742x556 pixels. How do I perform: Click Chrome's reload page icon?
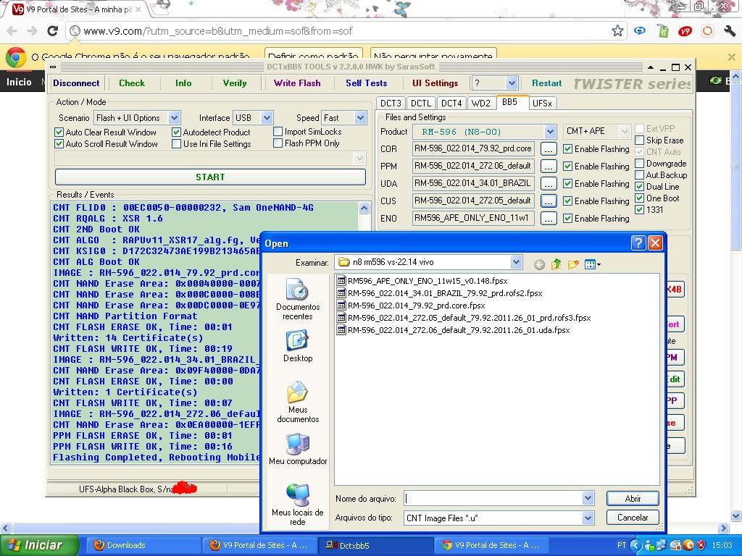coord(52,31)
